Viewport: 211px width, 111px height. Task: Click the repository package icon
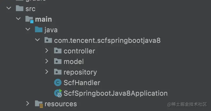[x=58, y=72]
